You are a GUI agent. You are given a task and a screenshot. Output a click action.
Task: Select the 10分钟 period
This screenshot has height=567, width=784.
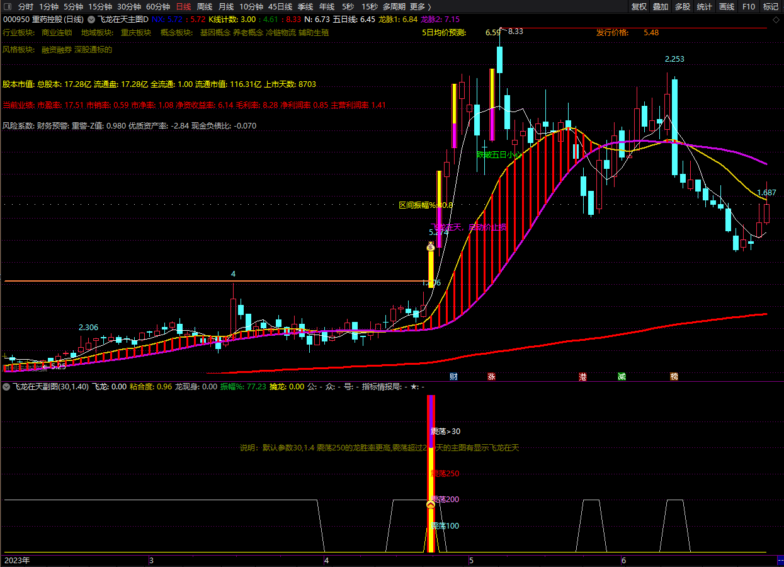coord(251,6)
